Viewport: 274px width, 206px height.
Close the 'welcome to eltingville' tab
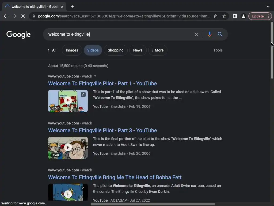point(62,7)
